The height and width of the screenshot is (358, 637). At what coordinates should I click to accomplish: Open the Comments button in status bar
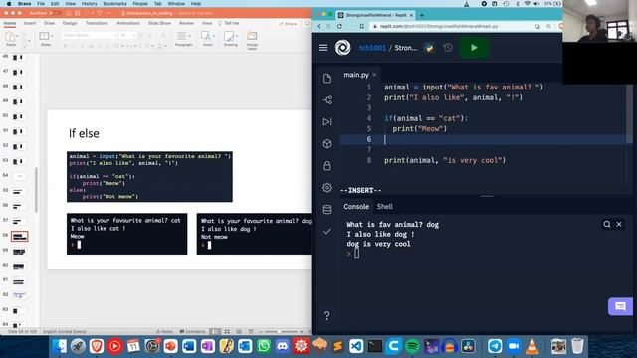coord(192,331)
